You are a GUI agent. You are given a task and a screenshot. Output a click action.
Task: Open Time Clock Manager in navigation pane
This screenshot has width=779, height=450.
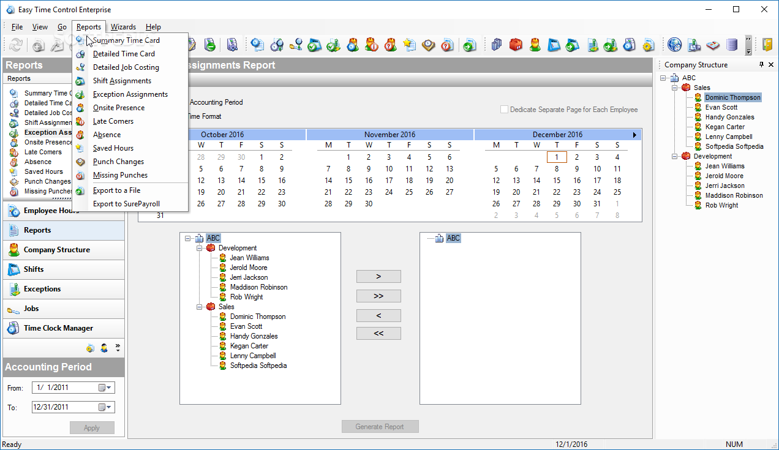coord(64,328)
